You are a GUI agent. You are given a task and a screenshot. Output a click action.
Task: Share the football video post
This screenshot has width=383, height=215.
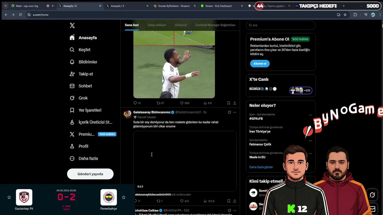(x=235, y=103)
